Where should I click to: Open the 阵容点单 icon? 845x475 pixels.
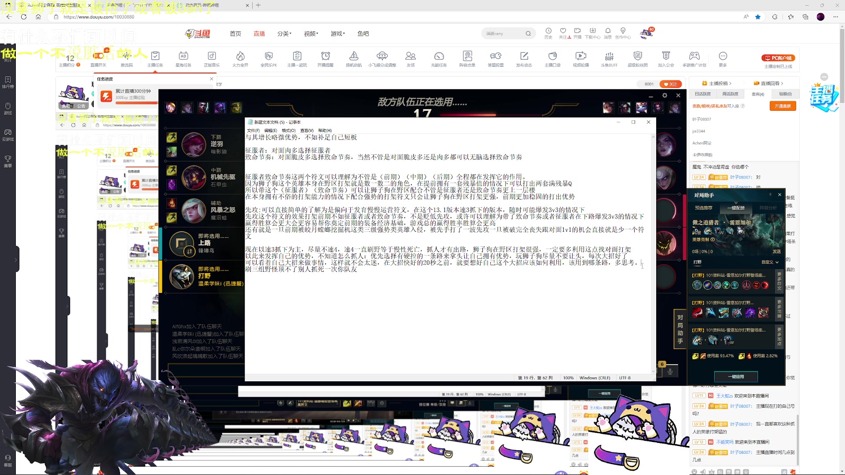(x=467, y=58)
